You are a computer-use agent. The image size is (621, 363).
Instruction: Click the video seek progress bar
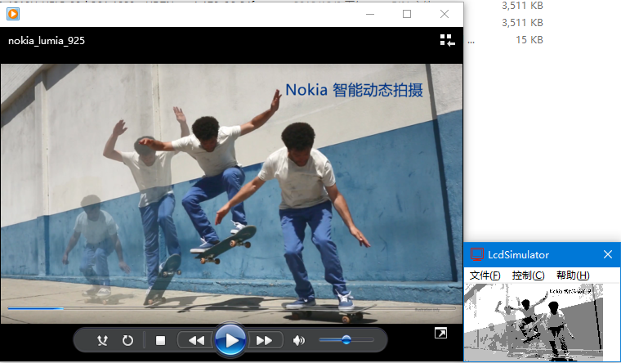tap(232, 308)
